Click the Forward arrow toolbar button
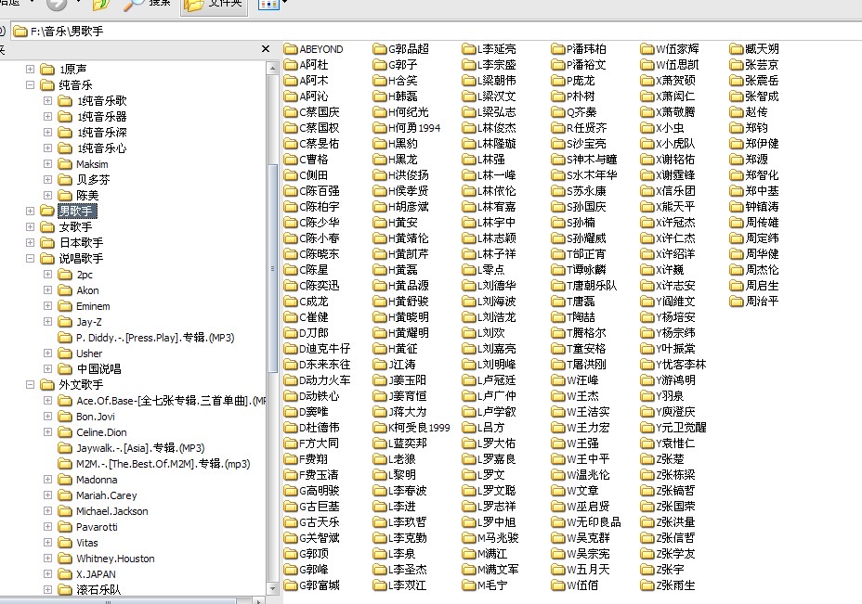This screenshot has height=604, width=862. [x=58, y=4]
